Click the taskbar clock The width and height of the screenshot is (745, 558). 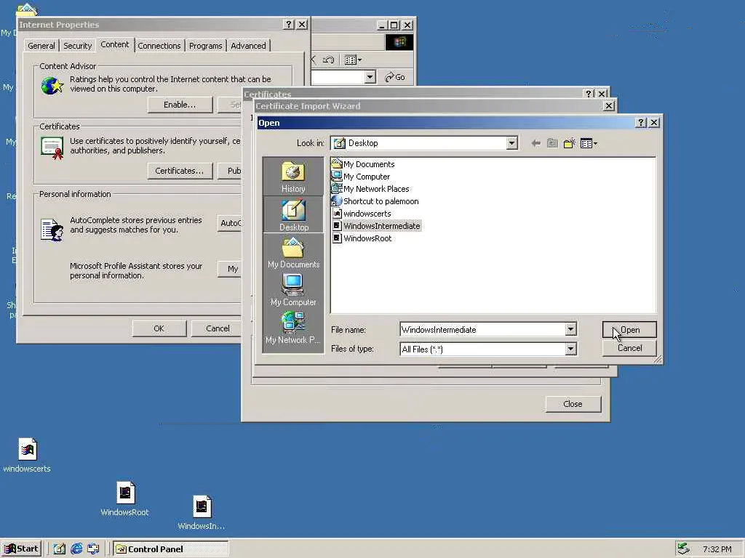717,549
